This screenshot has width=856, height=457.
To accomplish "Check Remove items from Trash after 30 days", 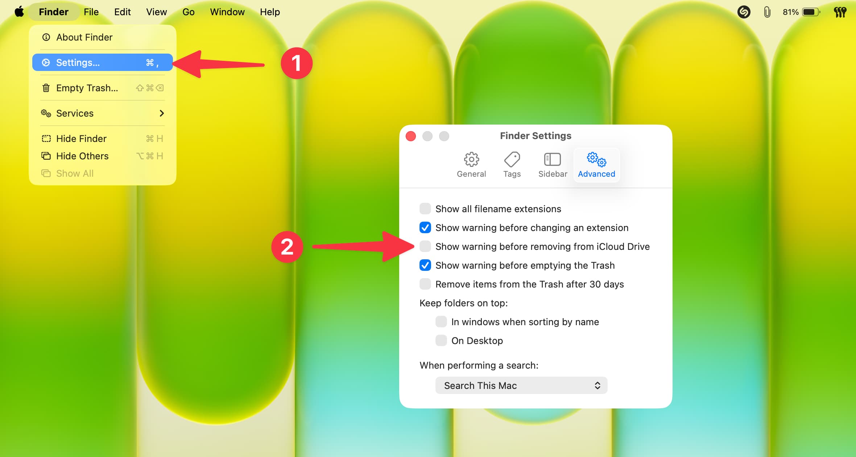I will pos(425,284).
